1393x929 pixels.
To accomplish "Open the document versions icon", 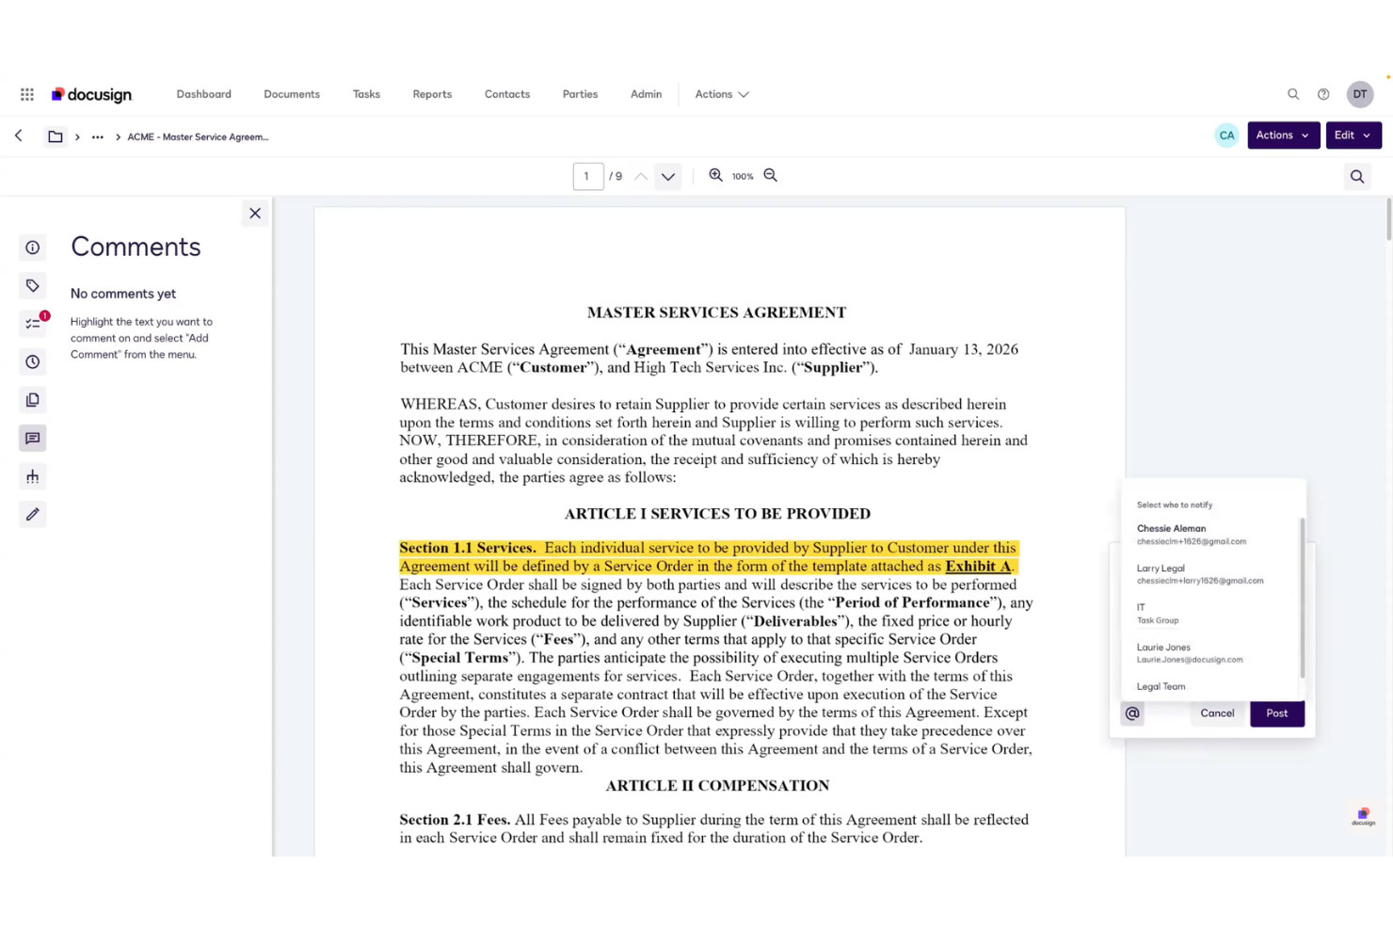I will point(33,400).
